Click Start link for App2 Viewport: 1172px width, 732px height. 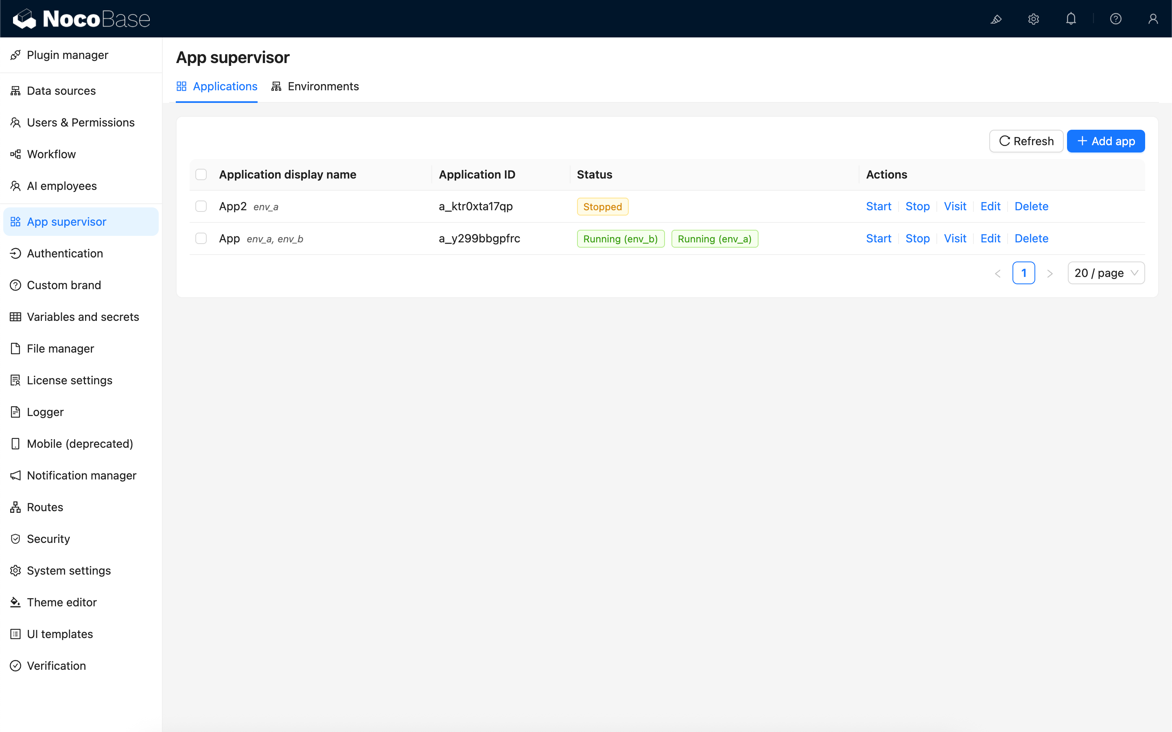878,206
